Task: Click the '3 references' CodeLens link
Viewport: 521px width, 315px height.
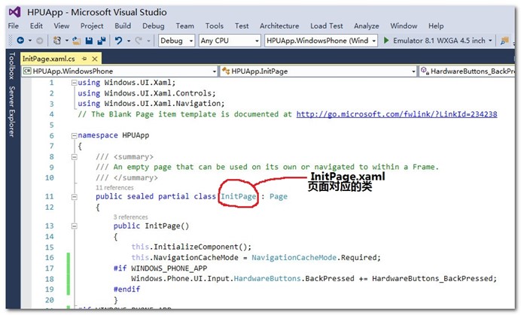Action: click(x=130, y=217)
